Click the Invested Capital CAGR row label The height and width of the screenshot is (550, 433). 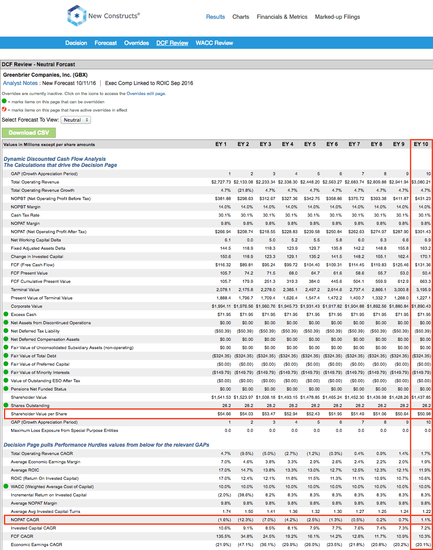pos(34,528)
